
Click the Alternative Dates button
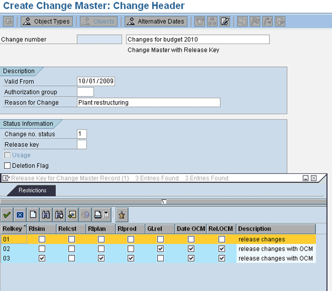click(x=155, y=22)
